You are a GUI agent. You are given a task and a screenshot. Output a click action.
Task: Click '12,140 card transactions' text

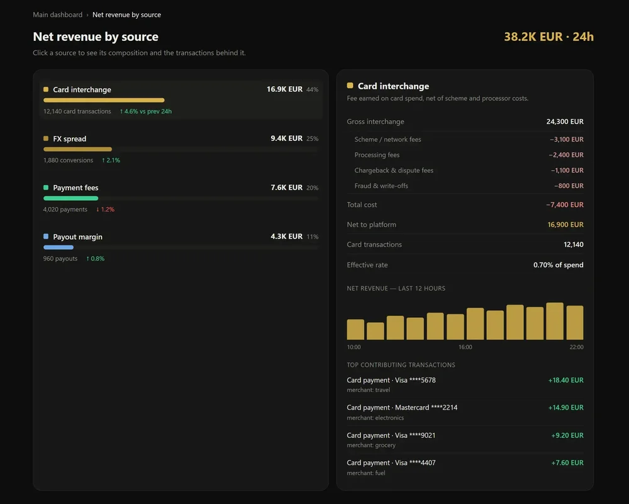click(x=77, y=111)
